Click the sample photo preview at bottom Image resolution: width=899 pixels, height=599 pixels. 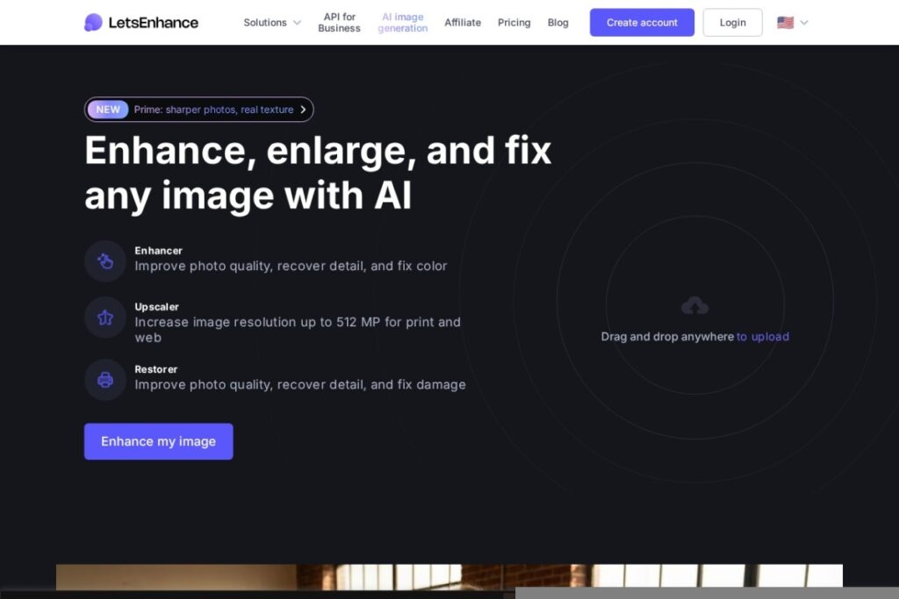pyautogui.click(x=449, y=577)
